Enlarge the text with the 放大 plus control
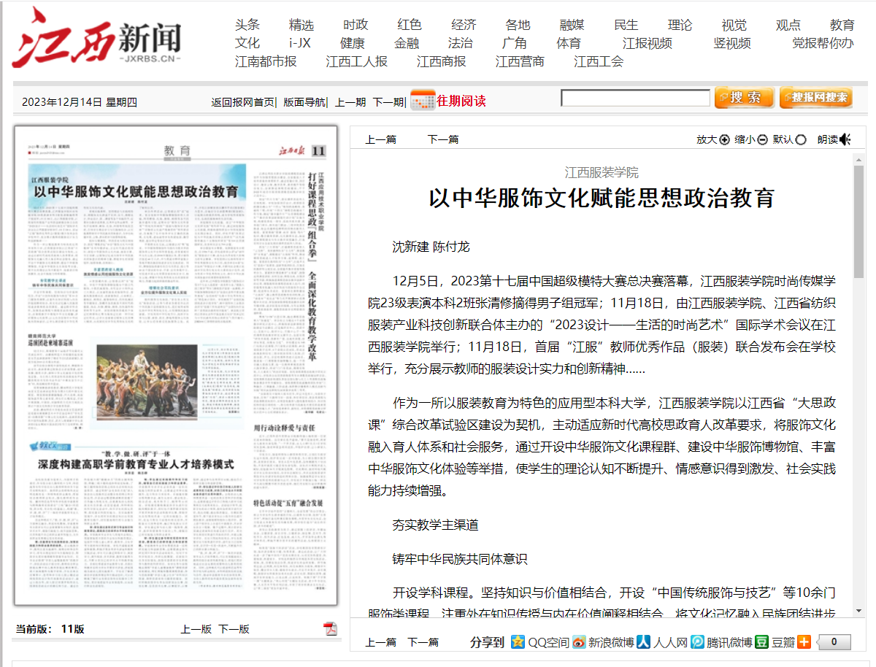 [x=724, y=140]
